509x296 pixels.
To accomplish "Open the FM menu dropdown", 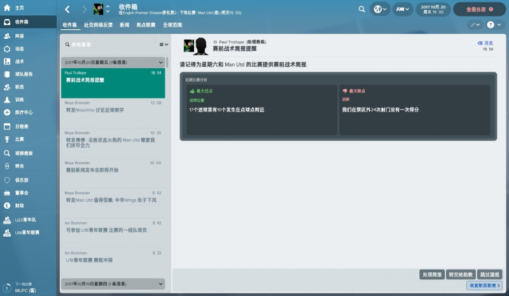I will tap(403, 10).
